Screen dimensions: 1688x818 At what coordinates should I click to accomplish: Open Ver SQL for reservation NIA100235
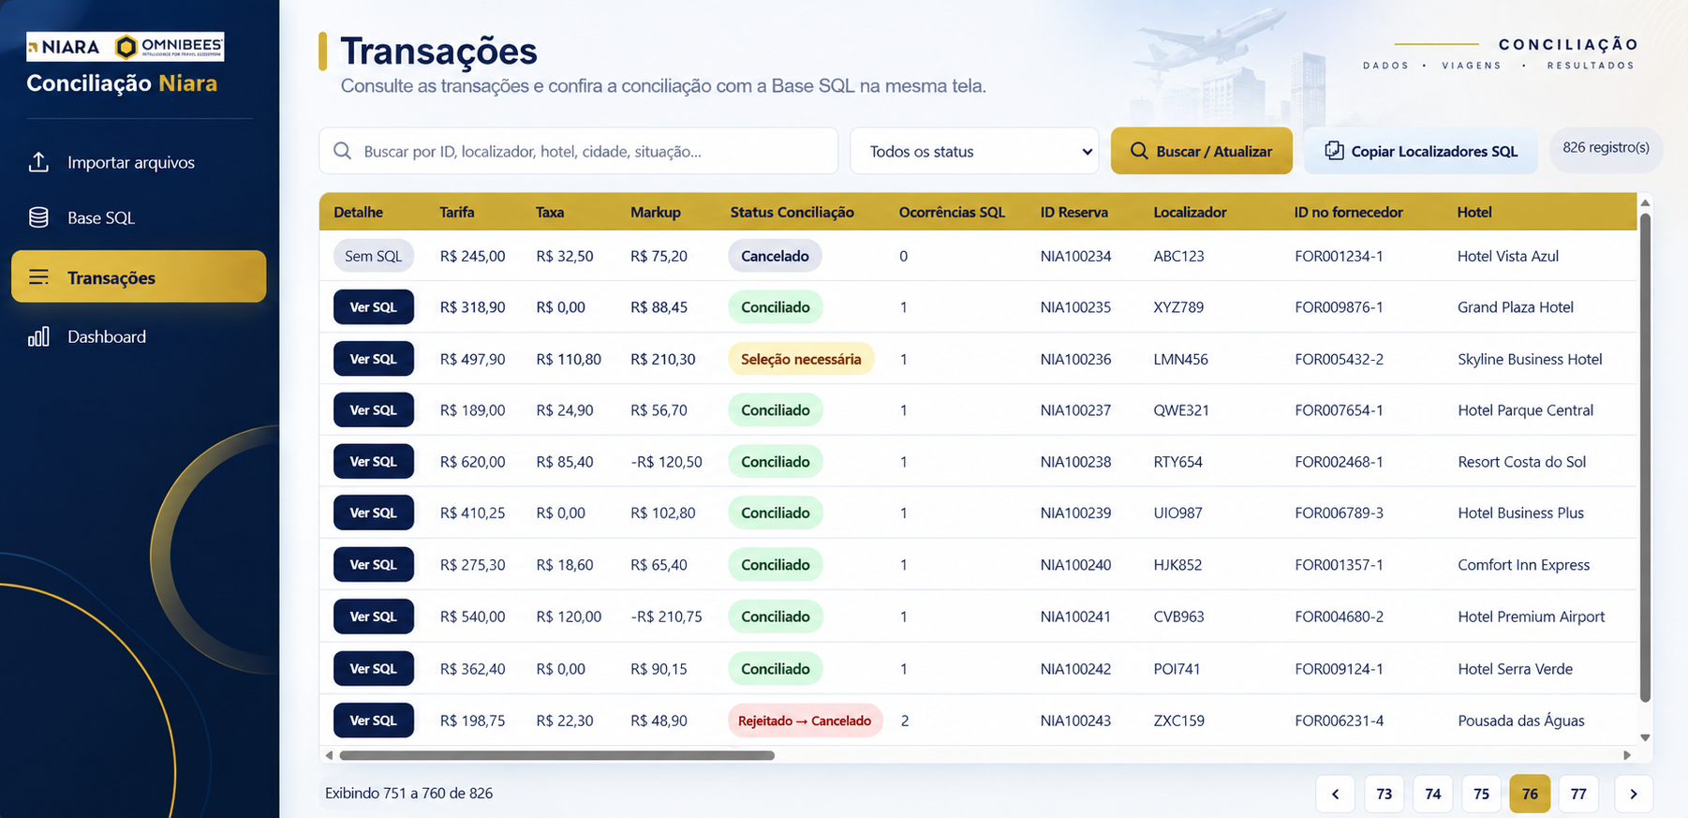(x=373, y=307)
